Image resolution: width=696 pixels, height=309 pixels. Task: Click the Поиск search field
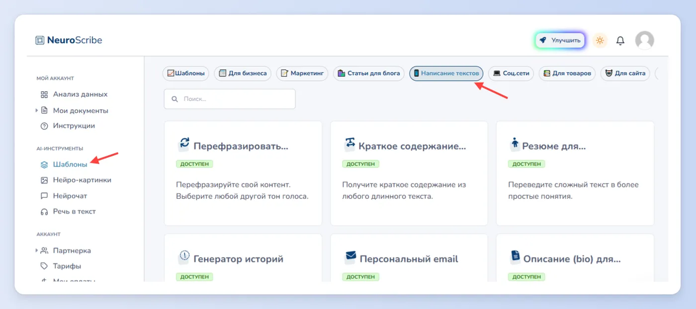230,99
